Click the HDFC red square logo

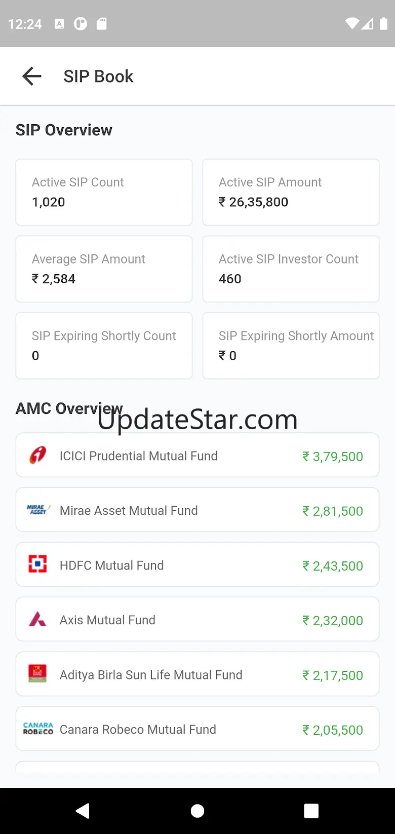point(37,564)
